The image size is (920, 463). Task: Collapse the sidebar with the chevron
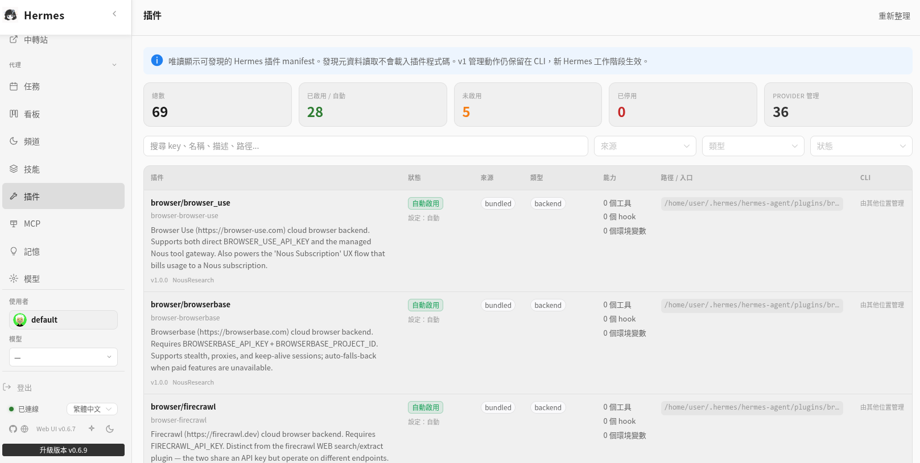tap(114, 14)
